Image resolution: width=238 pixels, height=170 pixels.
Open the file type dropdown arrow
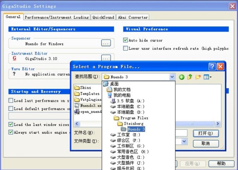tap(184, 141)
